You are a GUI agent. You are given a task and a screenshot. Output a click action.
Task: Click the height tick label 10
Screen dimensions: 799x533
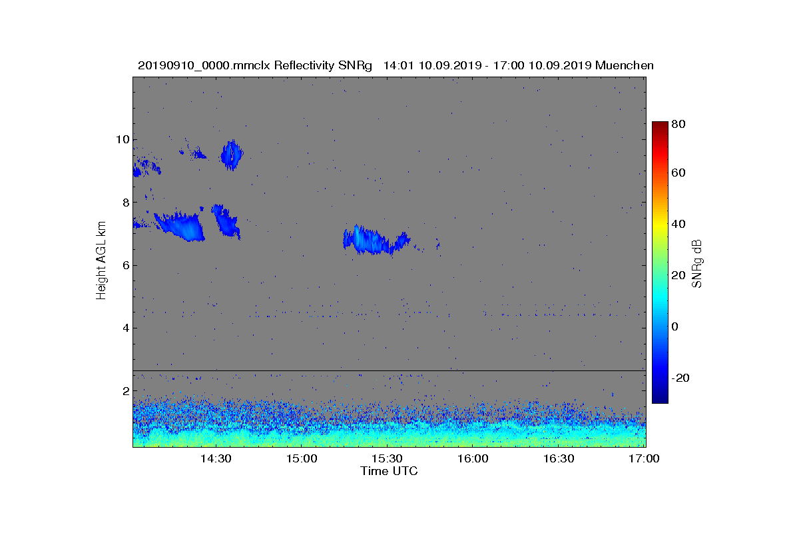coord(121,139)
